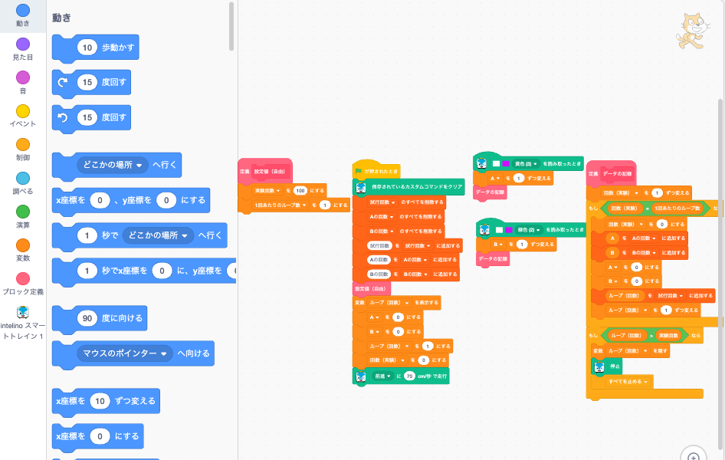
Task: Select the 見た目 (Looks) block category
Action: pyautogui.click(x=23, y=50)
